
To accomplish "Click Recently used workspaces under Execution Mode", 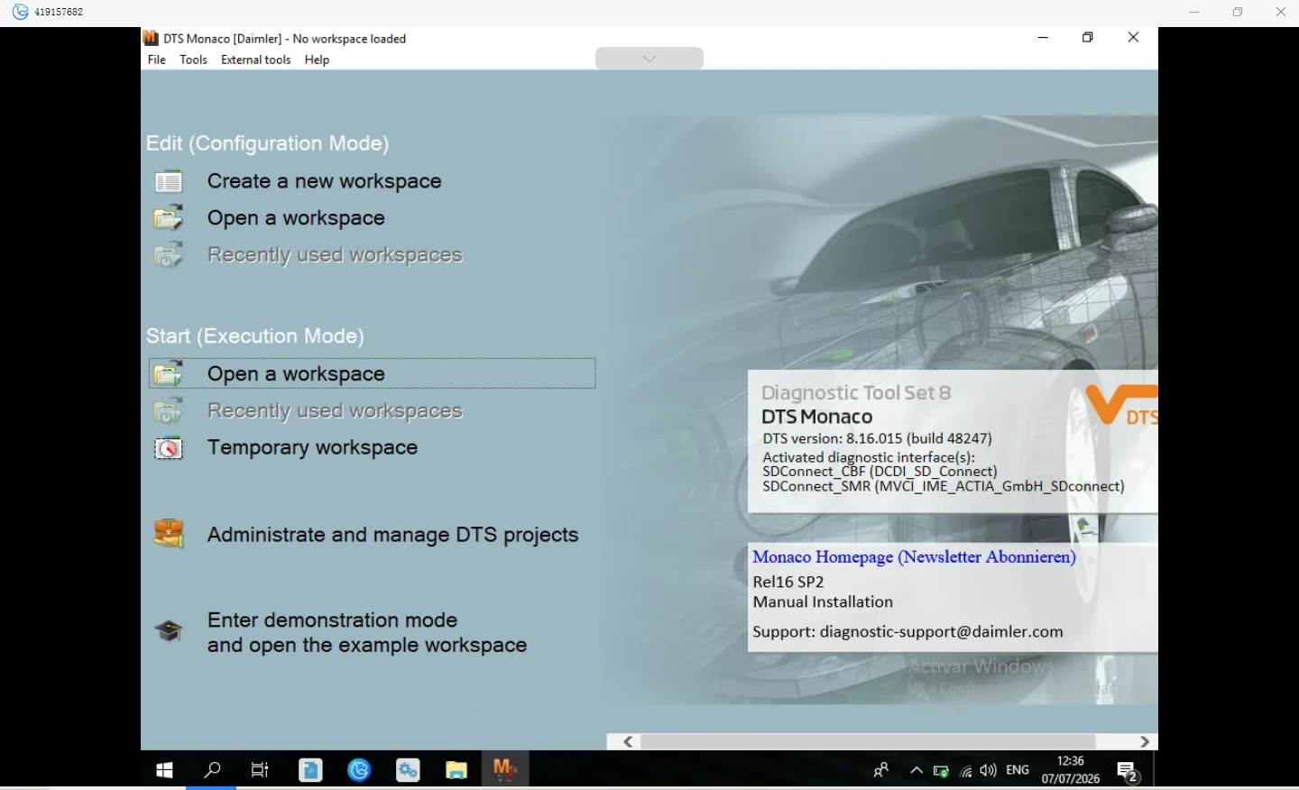I will coord(335,411).
